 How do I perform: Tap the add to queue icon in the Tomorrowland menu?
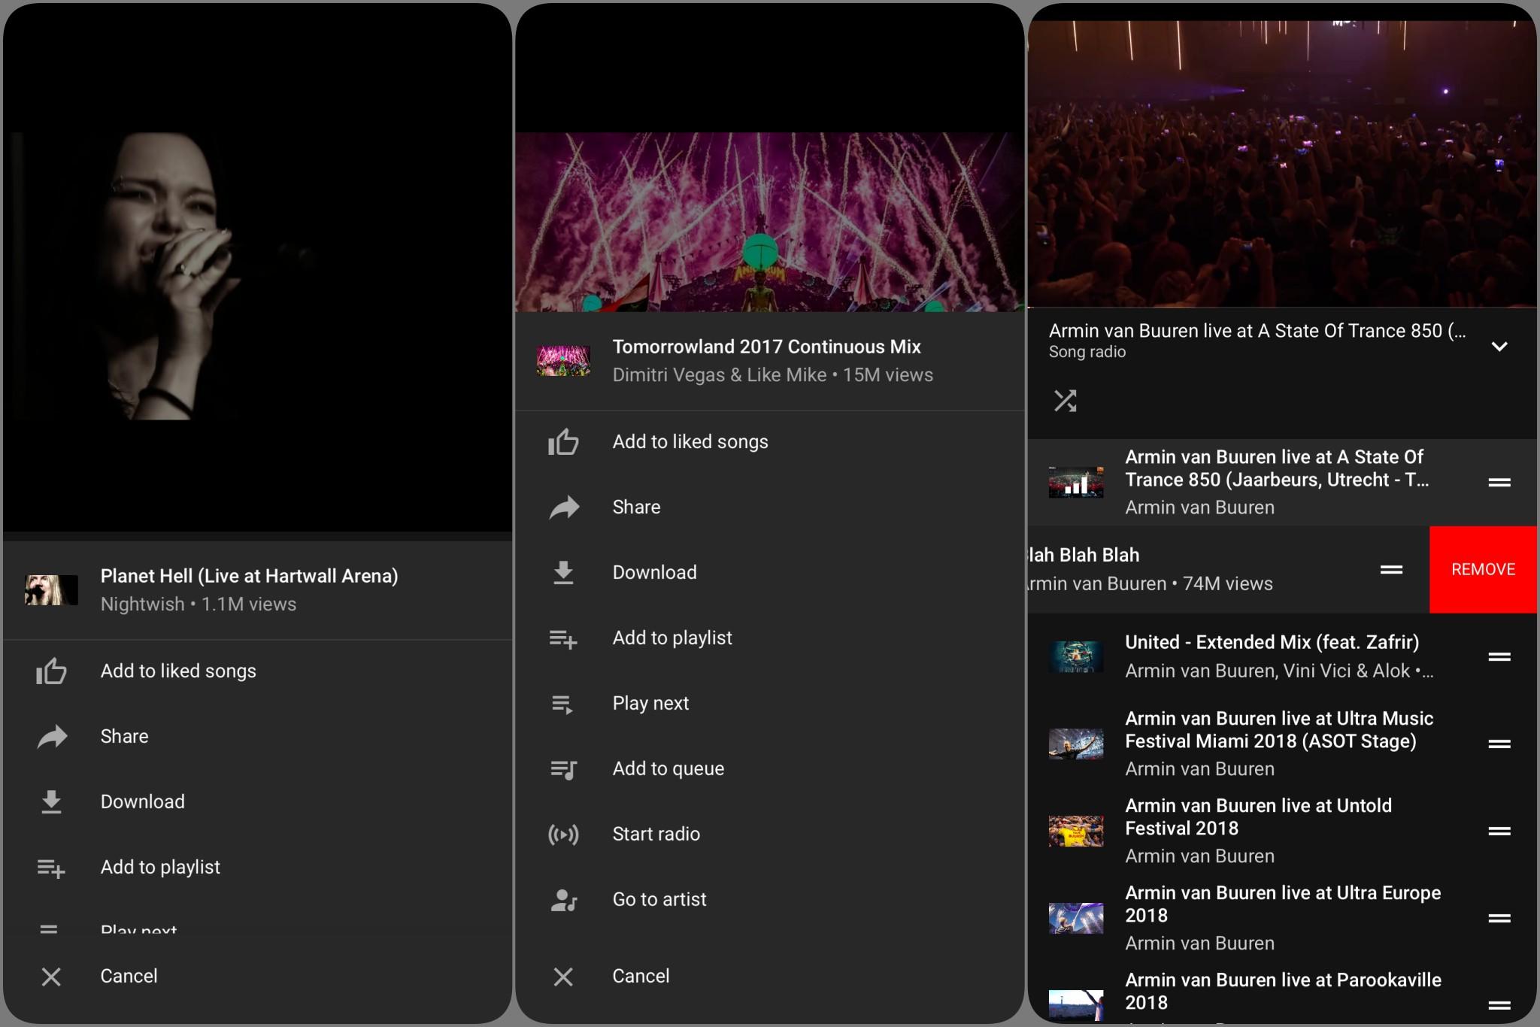pos(563,769)
